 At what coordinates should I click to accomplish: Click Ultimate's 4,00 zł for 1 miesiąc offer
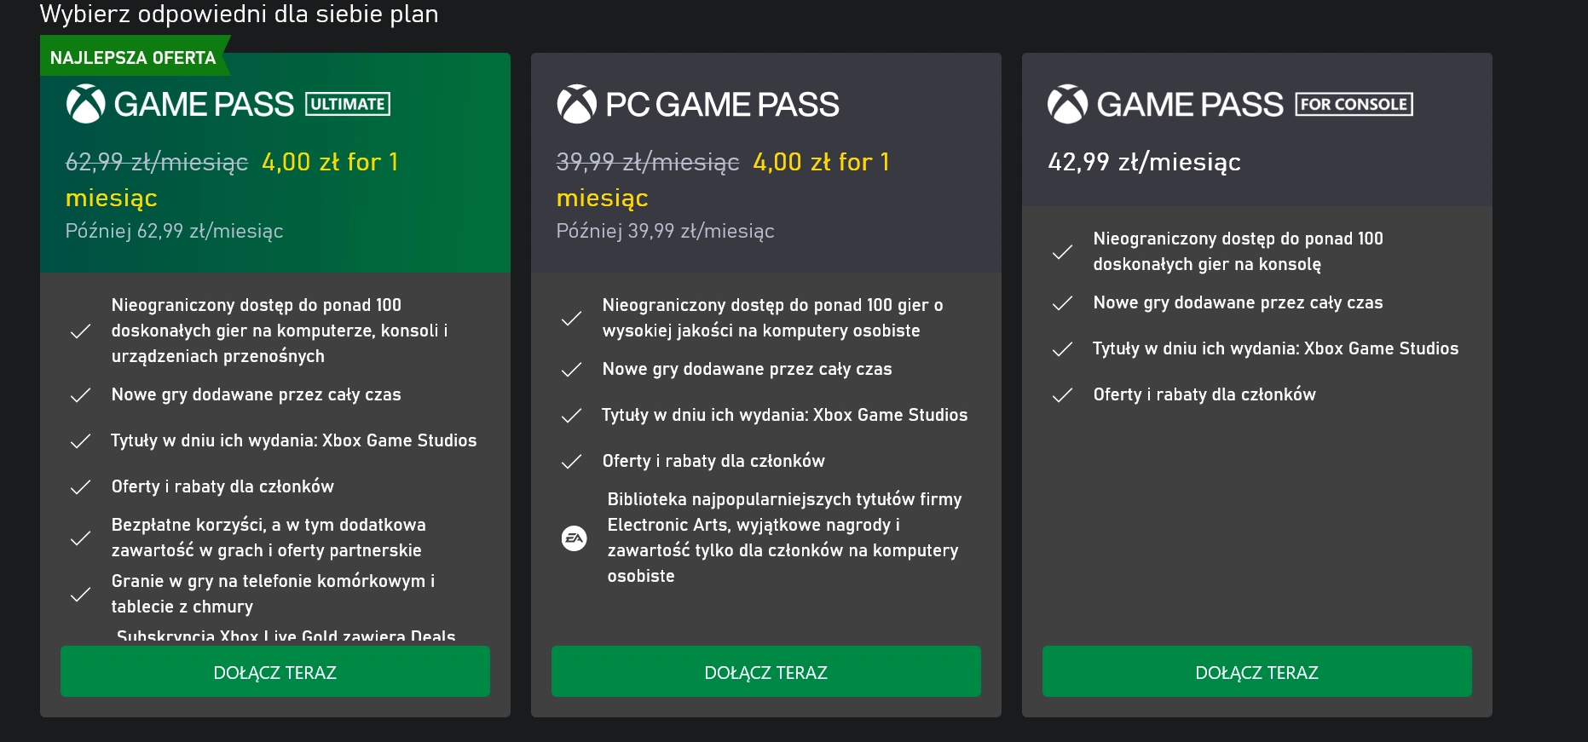pyautogui.click(x=232, y=180)
